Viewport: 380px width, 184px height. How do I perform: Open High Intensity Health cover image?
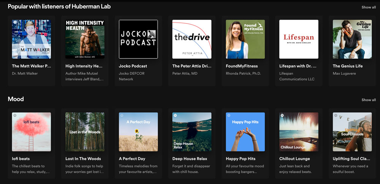(85, 39)
